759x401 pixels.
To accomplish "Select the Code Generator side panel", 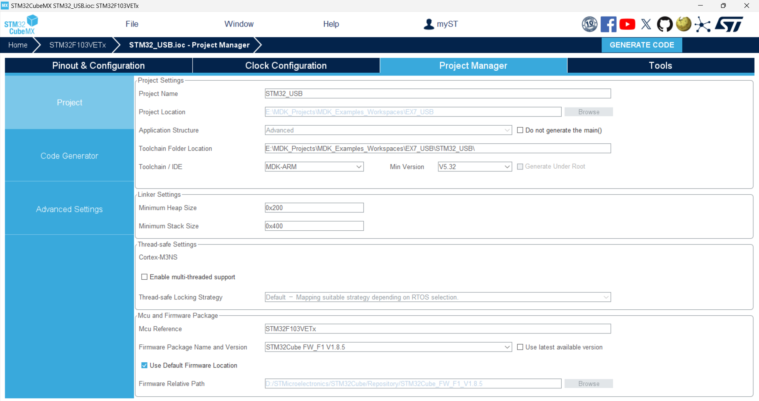I will [70, 156].
